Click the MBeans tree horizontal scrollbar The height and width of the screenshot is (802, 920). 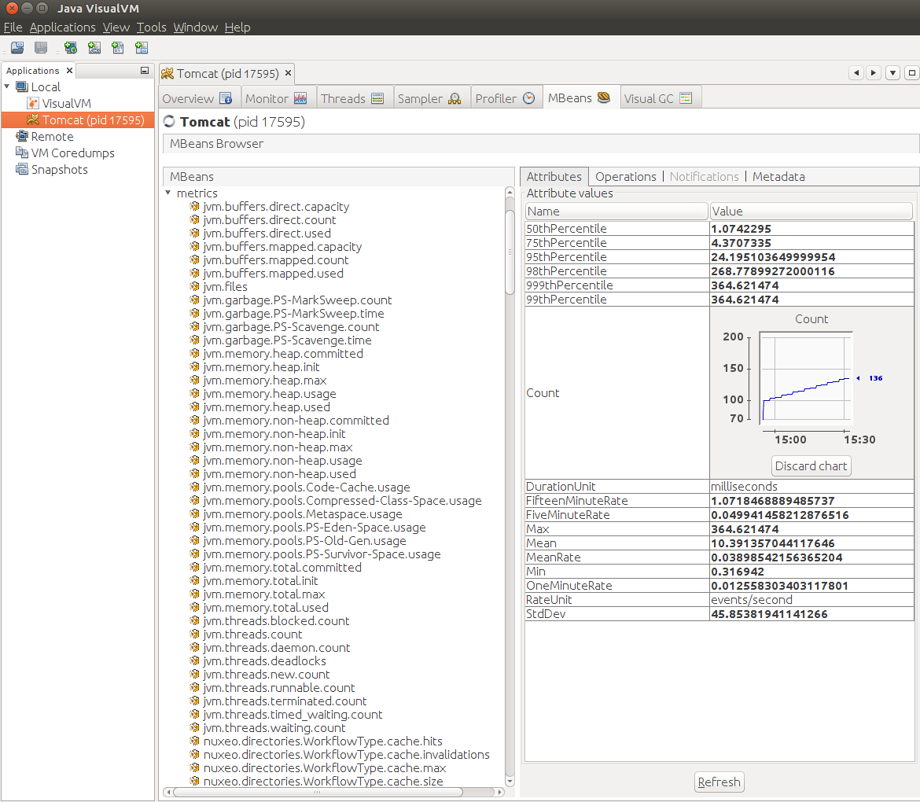click(318, 792)
